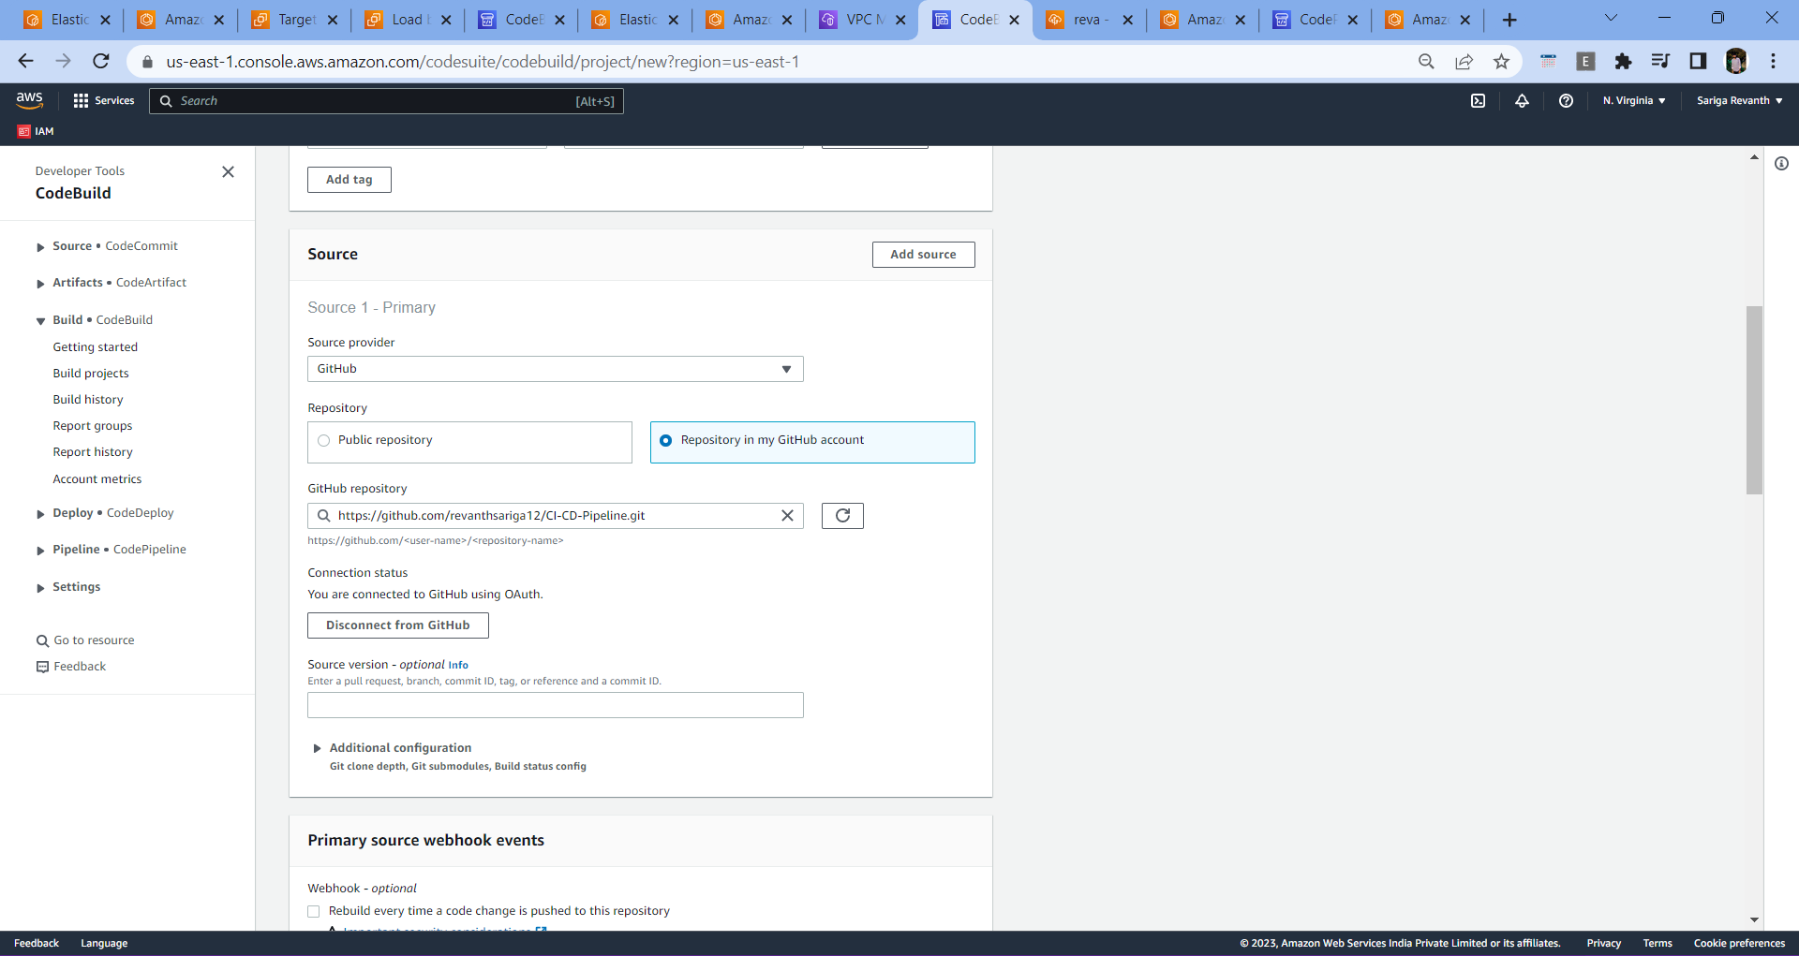1799x956 pixels.
Task: Click the E extension icon
Action: 1585,61
